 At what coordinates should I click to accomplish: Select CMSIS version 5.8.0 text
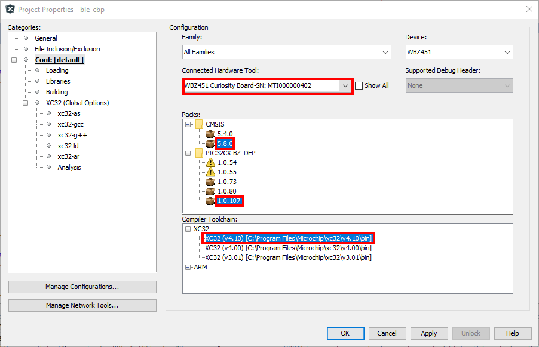point(225,143)
